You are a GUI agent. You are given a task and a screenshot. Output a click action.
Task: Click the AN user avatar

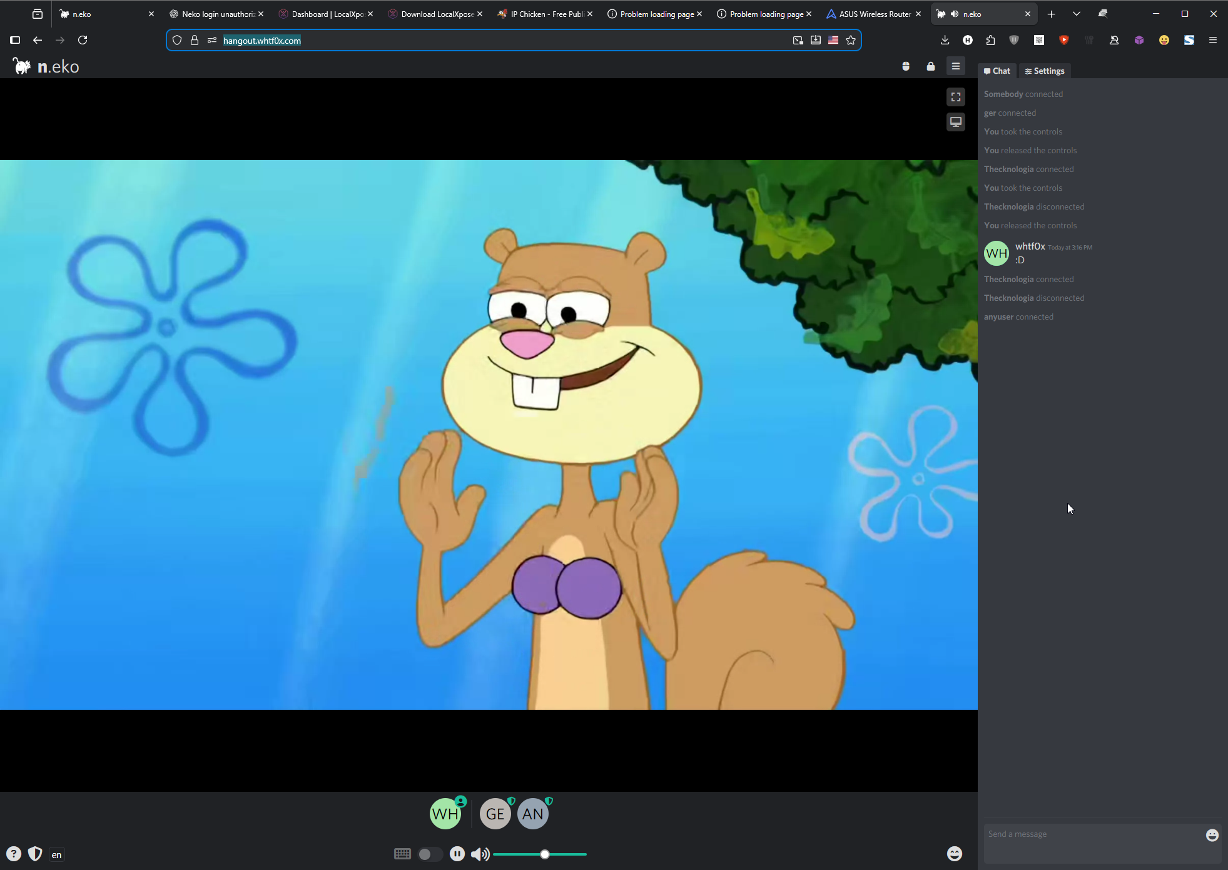click(532, 814)
